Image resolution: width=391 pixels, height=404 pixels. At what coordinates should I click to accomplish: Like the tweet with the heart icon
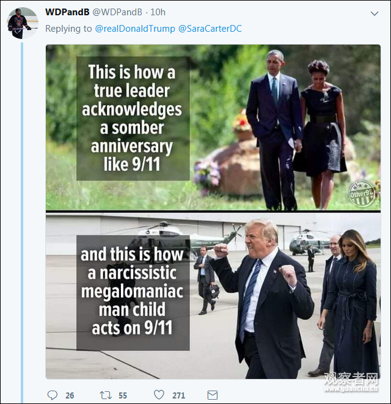159,395
